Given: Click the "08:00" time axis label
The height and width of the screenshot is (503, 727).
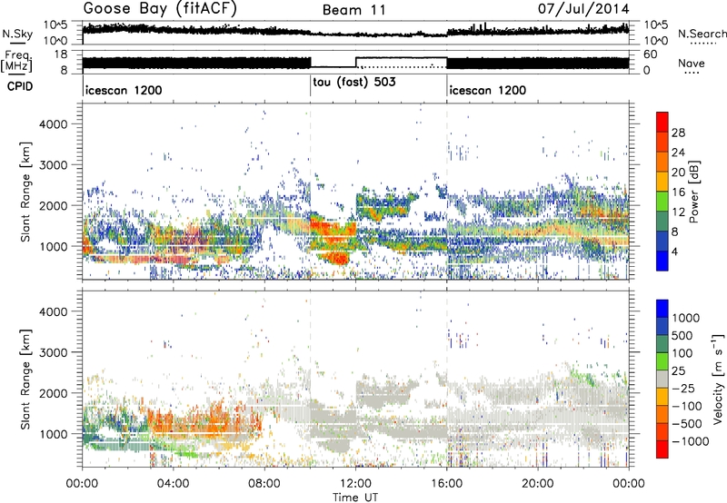Looking at the screenshot, I should (264, 484).
